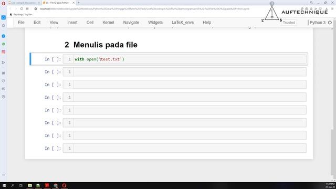Open the sidebar workspaces grid icon

tap(4, 73)
